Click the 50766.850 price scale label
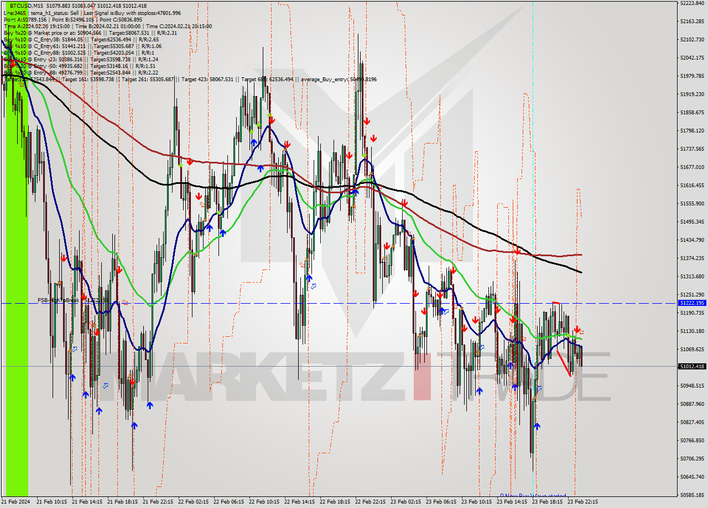708x508 pixels. click(693, 440)
